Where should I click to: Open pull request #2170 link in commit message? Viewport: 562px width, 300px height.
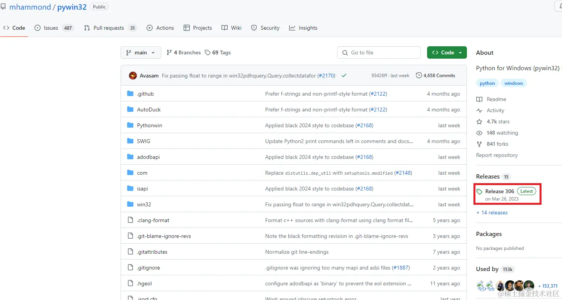click(326, 76)
